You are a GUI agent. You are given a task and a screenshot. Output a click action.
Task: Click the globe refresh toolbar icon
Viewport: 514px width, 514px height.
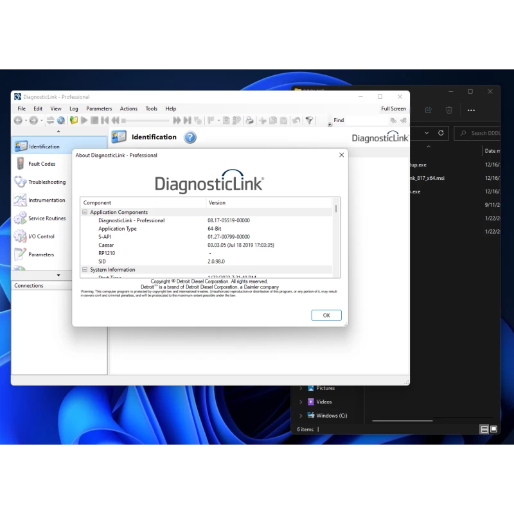(x=61, y=120)
